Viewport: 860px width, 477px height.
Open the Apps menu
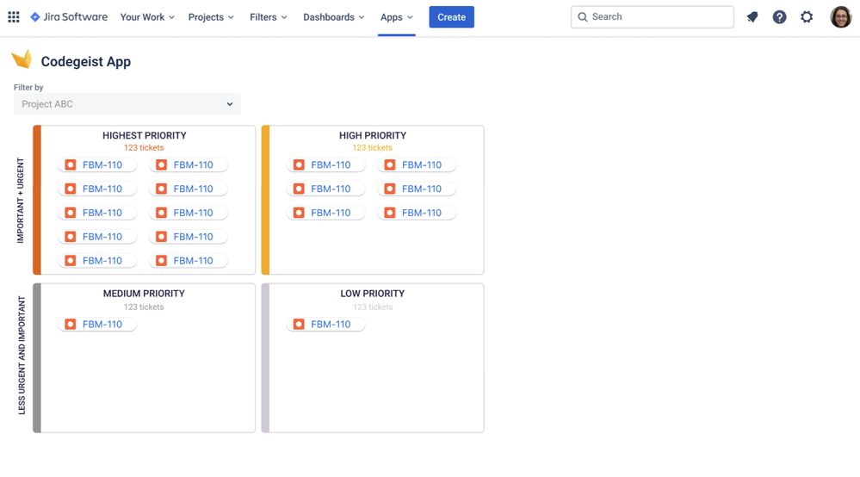click(x=397, y=17)
